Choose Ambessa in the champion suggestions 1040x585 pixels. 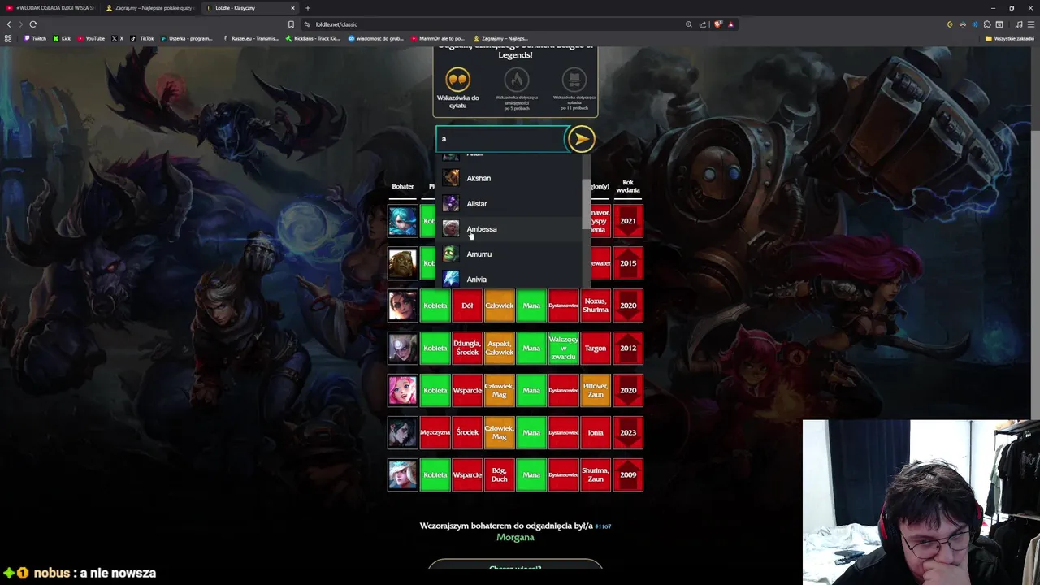point(510,228)
